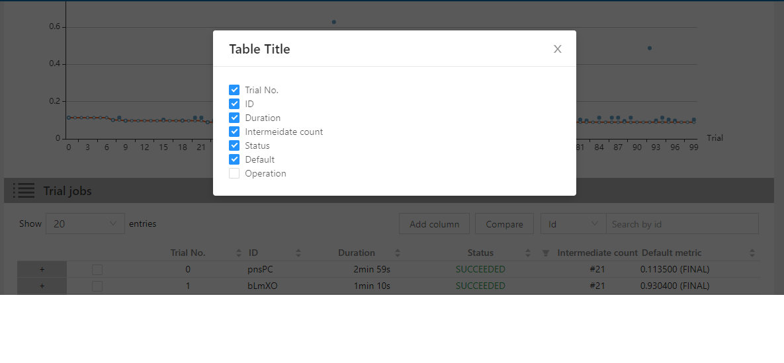The height and width of the screenshot is (363, 784).
Task: Click the Add column button
Action: click(434, 224)
